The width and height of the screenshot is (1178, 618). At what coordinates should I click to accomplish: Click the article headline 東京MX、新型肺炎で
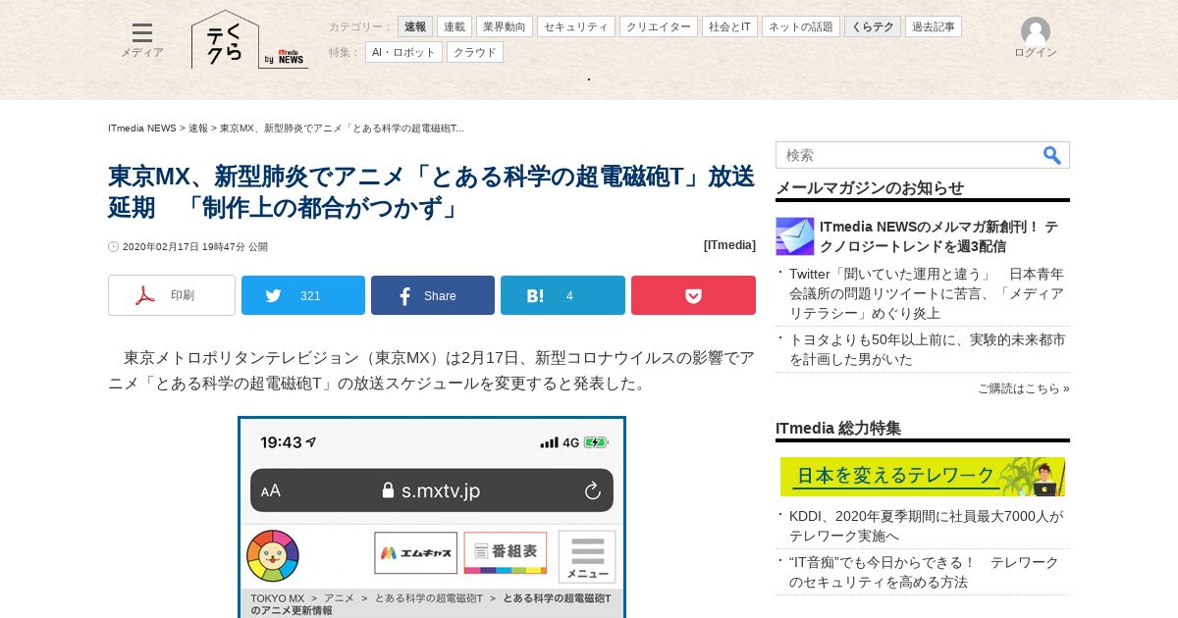432,192
